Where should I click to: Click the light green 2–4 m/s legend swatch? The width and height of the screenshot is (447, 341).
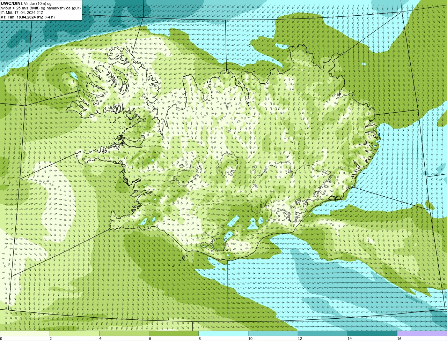pos(74,334)
